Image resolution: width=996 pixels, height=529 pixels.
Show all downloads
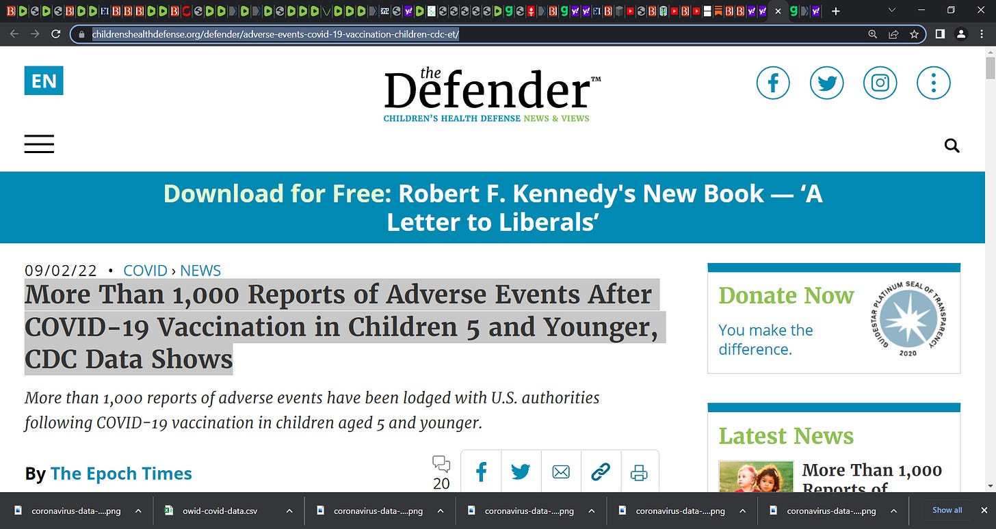tap(947, 510)
